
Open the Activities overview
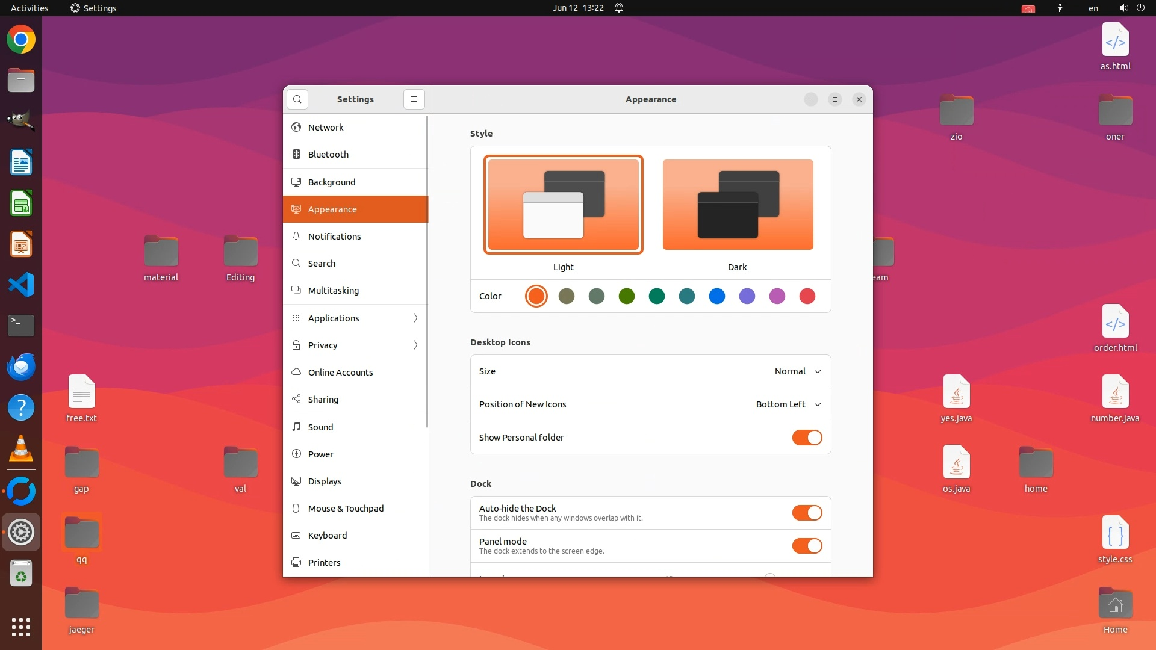coord(30,8)
